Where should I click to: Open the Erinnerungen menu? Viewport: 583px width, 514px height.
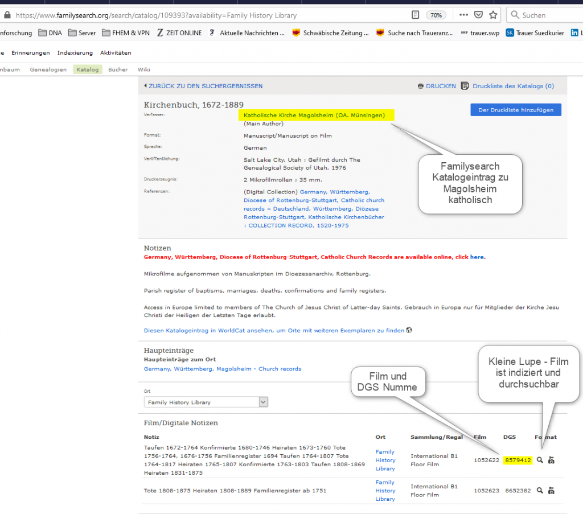(31, 53)
